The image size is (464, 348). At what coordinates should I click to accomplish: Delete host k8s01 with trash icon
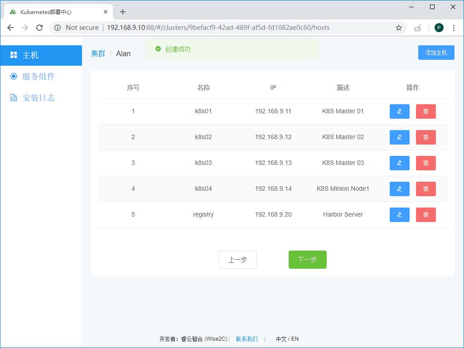[x=426, y=111]
